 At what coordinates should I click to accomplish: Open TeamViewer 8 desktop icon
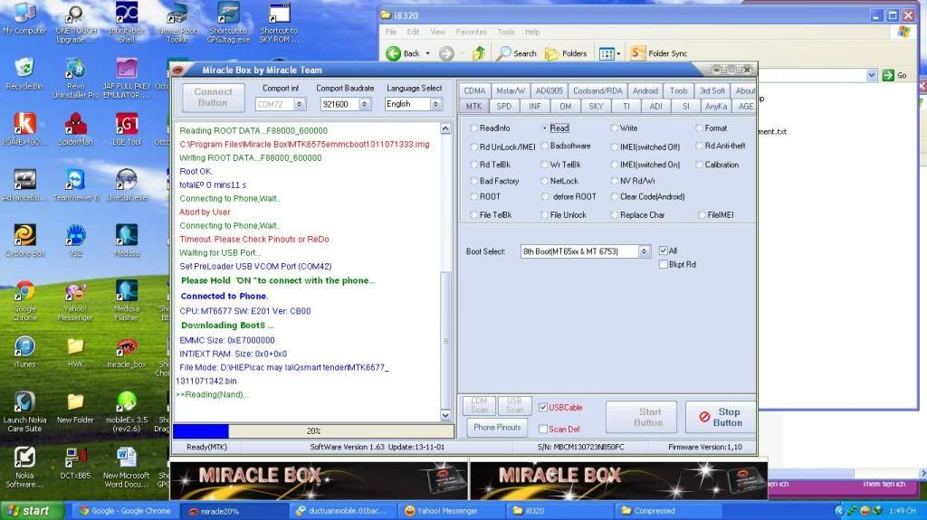pyautogui.click(x=76, y=185)
